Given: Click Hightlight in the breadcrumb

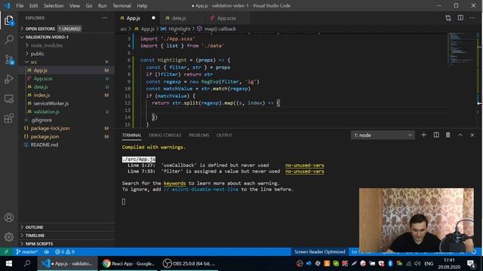Looking at the screenshot, I should tap(180, 29).
